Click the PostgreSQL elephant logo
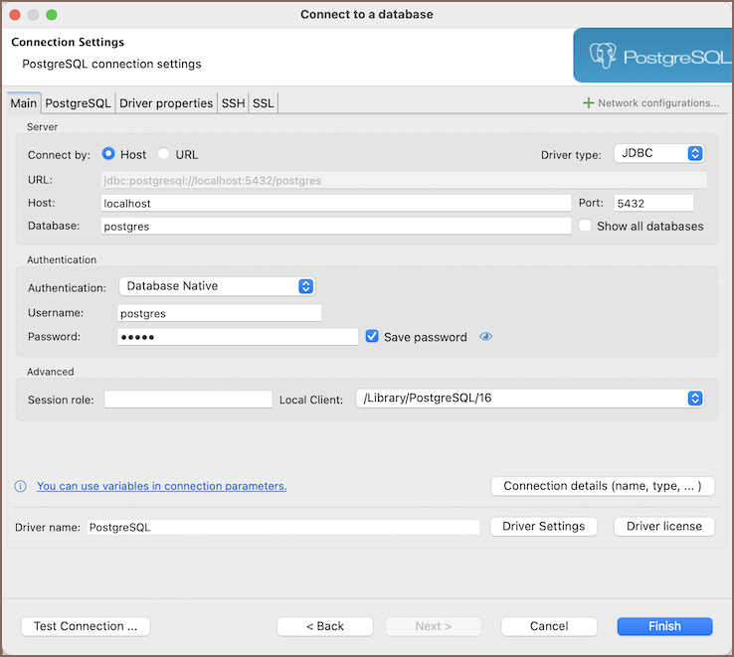The height and width of the screenshot is (657, 734). point(603,56)
